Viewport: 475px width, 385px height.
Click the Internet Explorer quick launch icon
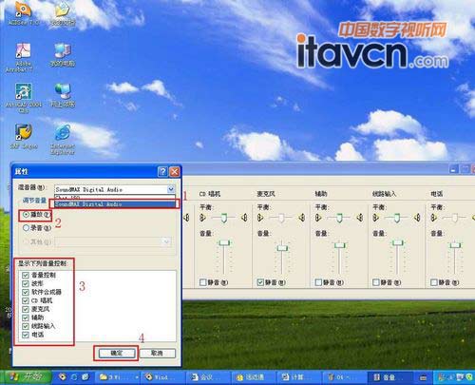(x=74, y=377)
